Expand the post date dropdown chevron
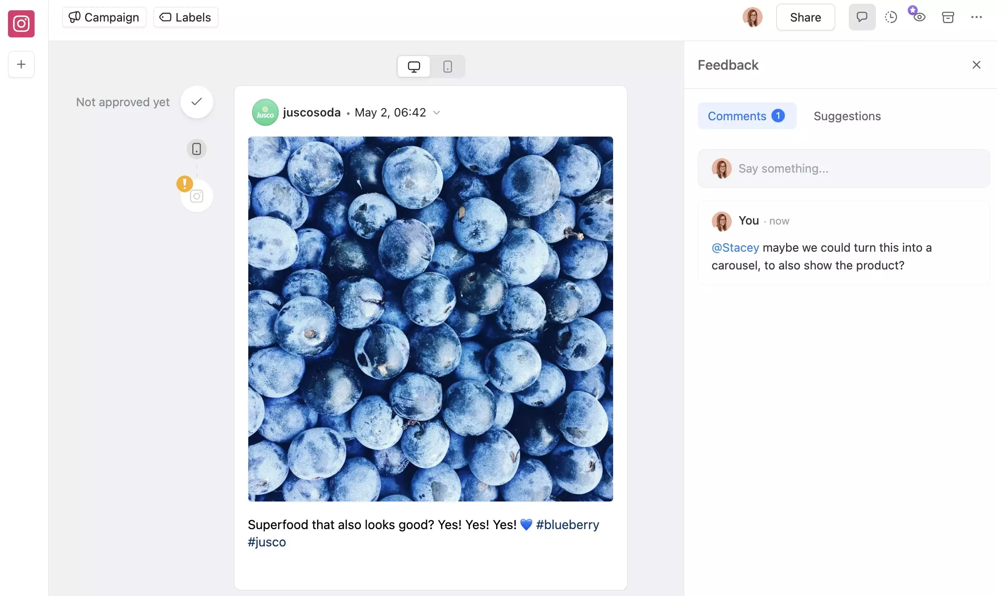The height and width of the screenshot is (596, 997). pos(436,113)
